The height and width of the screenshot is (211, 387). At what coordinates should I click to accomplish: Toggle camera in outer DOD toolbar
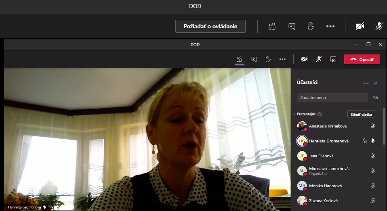coord(360,26)
